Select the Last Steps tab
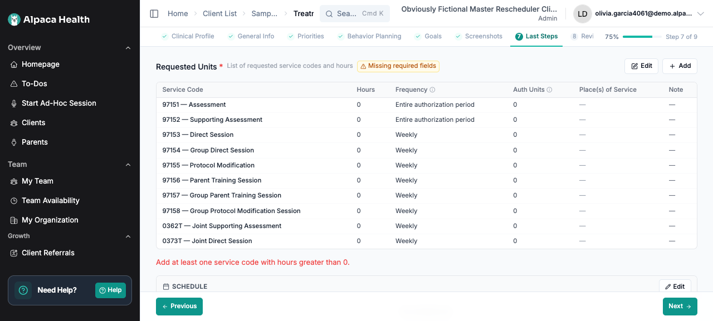The image size is (713, 321). (x=536, y=36)
